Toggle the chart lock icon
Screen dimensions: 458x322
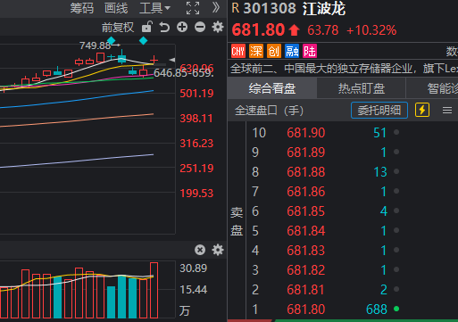[x=147, y=27]
